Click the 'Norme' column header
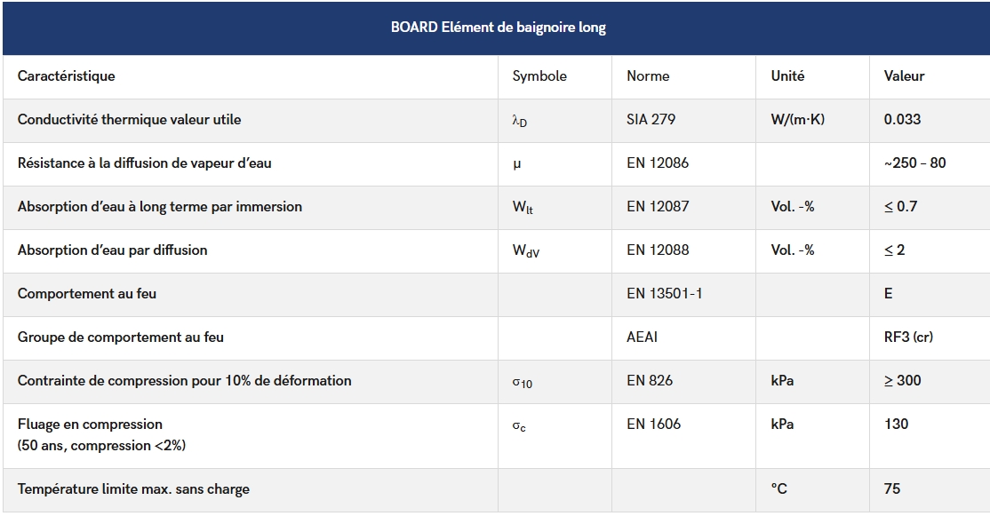The height and width of the screenshot is (516, 990). tap(648, 76)
